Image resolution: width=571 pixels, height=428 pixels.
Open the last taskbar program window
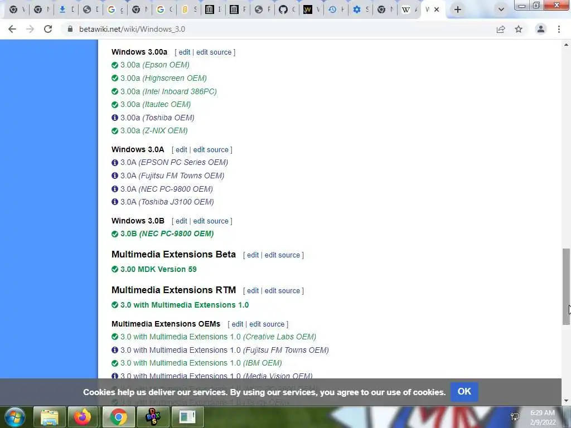[x=187, y=417]
